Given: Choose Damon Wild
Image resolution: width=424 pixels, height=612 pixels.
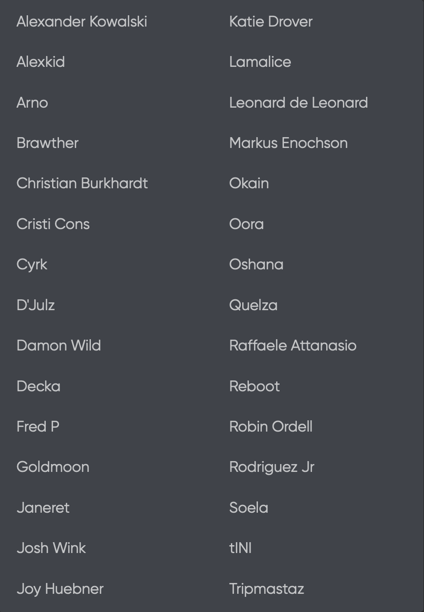Looking at the screenshot, I should (x=58, y=346).
